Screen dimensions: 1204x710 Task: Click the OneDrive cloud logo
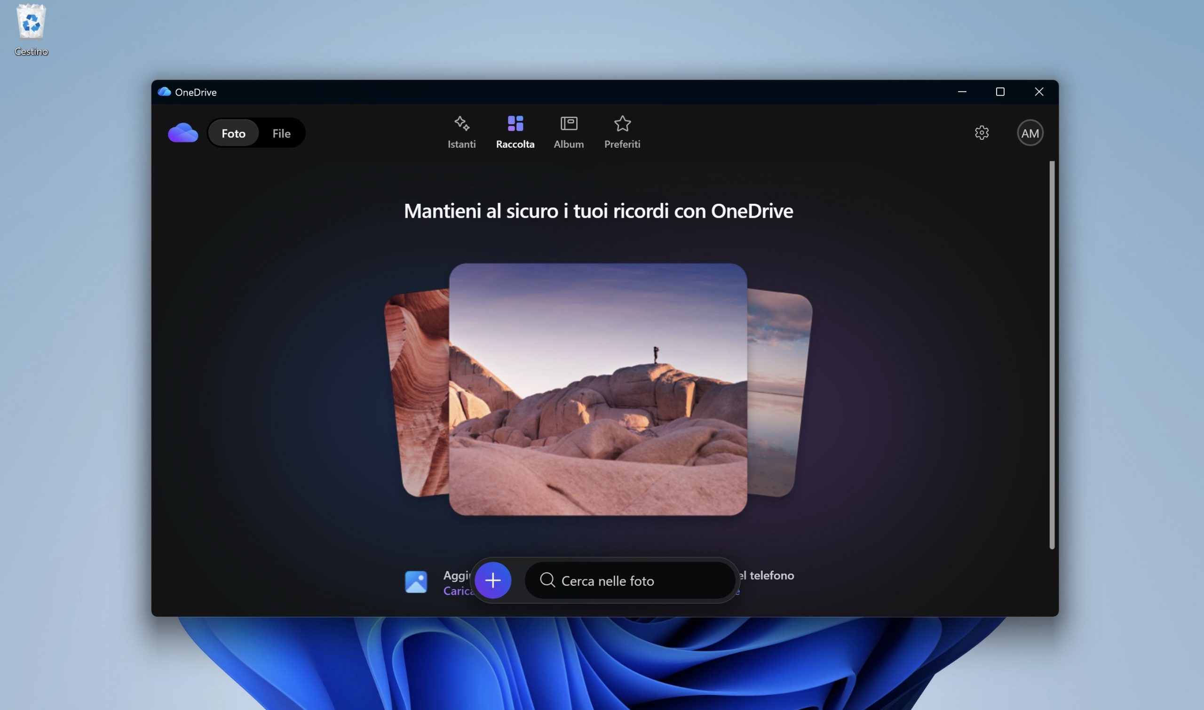[x=182, y=133]
